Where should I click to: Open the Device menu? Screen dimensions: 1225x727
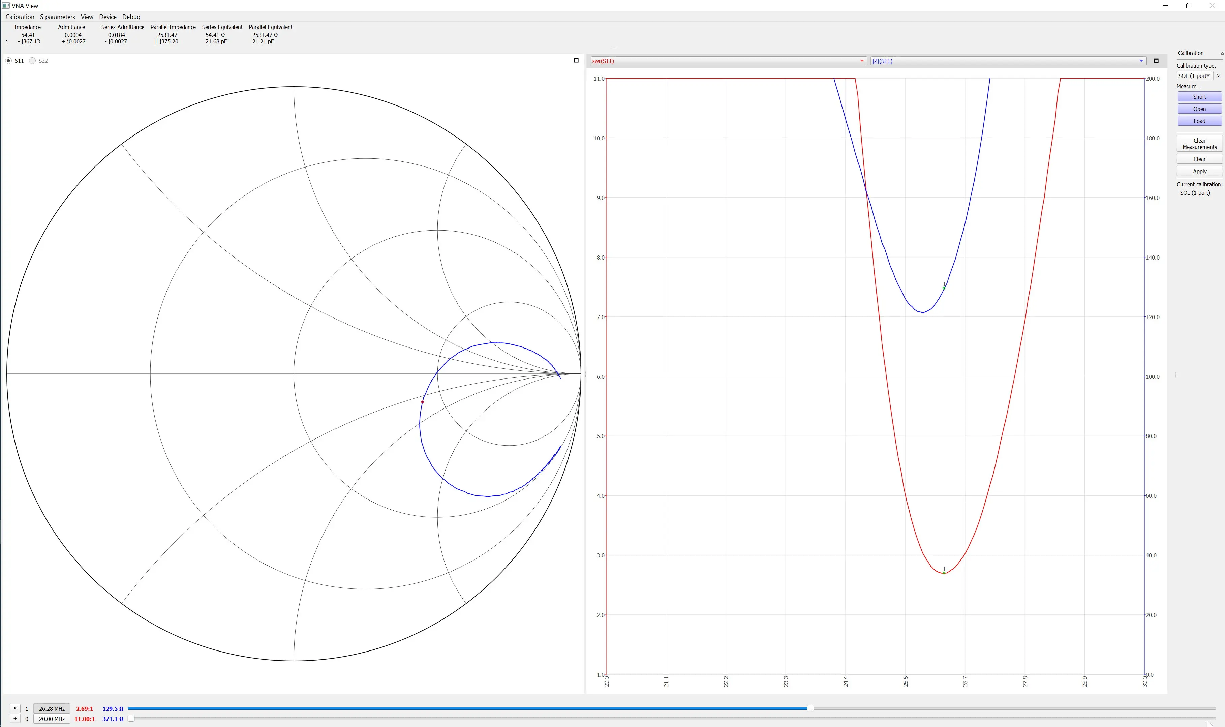(x=108, y=17)
